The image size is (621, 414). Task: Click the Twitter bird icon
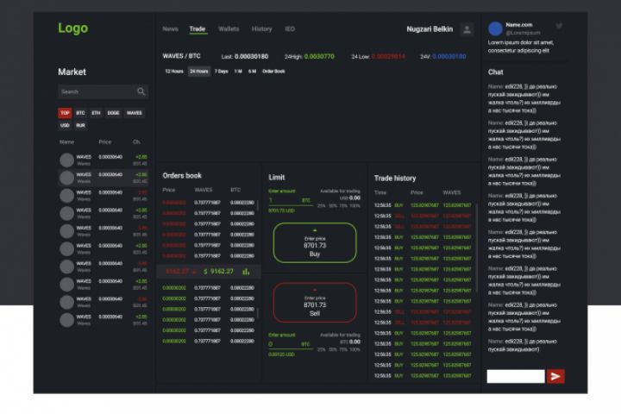(559, 26)
